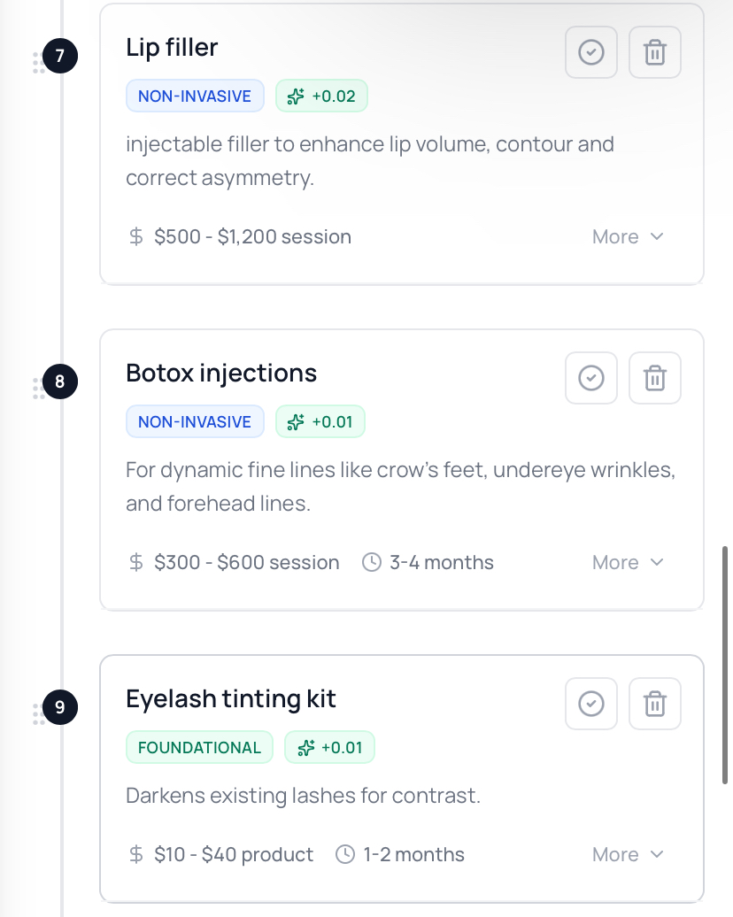Expand More details for Eyelash tinting kit
Screen dimensions: 733x917
pos(628,855)
